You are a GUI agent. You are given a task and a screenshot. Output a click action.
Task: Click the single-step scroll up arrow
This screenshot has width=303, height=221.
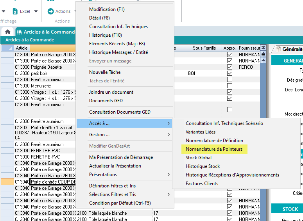pos(264,61)
